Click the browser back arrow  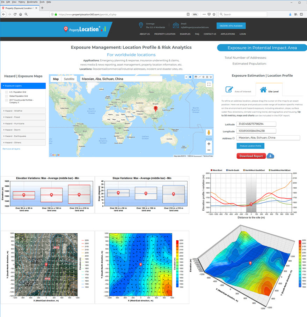[3, 14]
